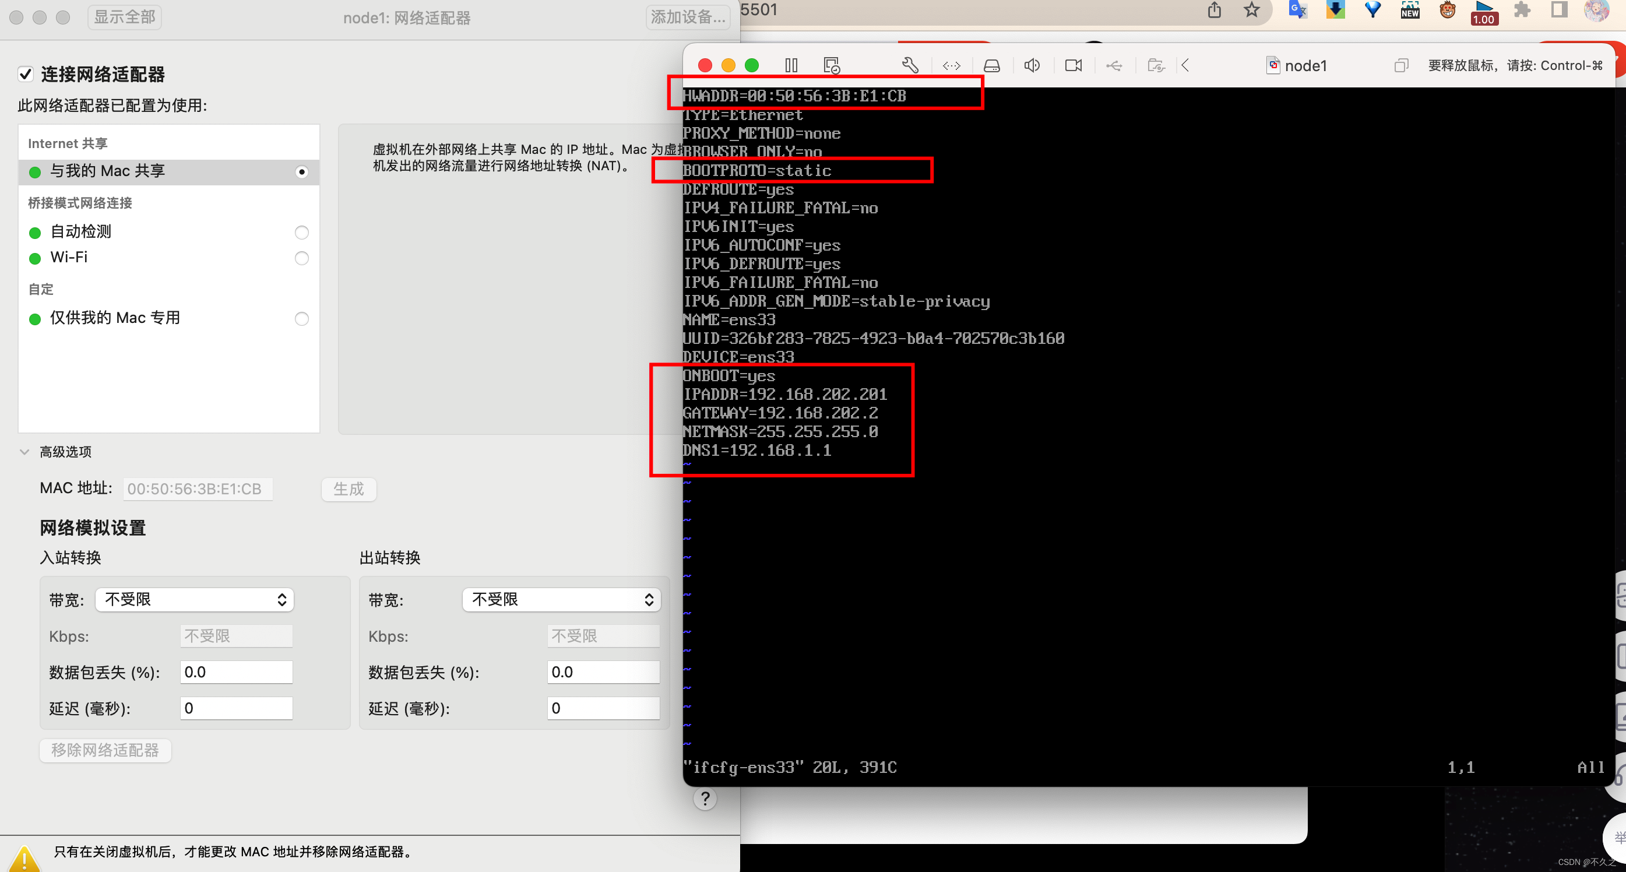This screenshot has height=872, width=1626.
Task: Select the 与我的 Mac 共享 radio option
Action: pyautogui.click(x=302, y=172)
